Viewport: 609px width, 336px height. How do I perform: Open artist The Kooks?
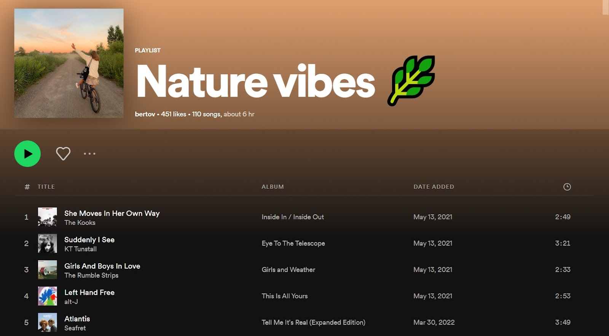click(x=80, y=223)
